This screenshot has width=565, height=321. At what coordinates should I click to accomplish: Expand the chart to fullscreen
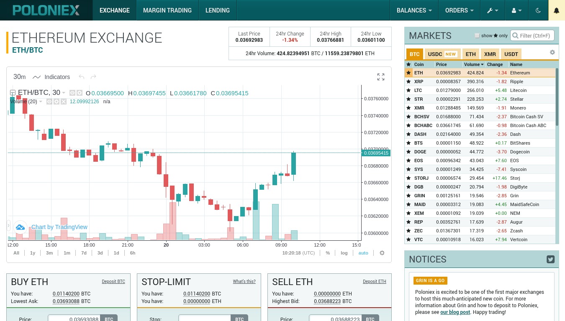tap(380, 77)
